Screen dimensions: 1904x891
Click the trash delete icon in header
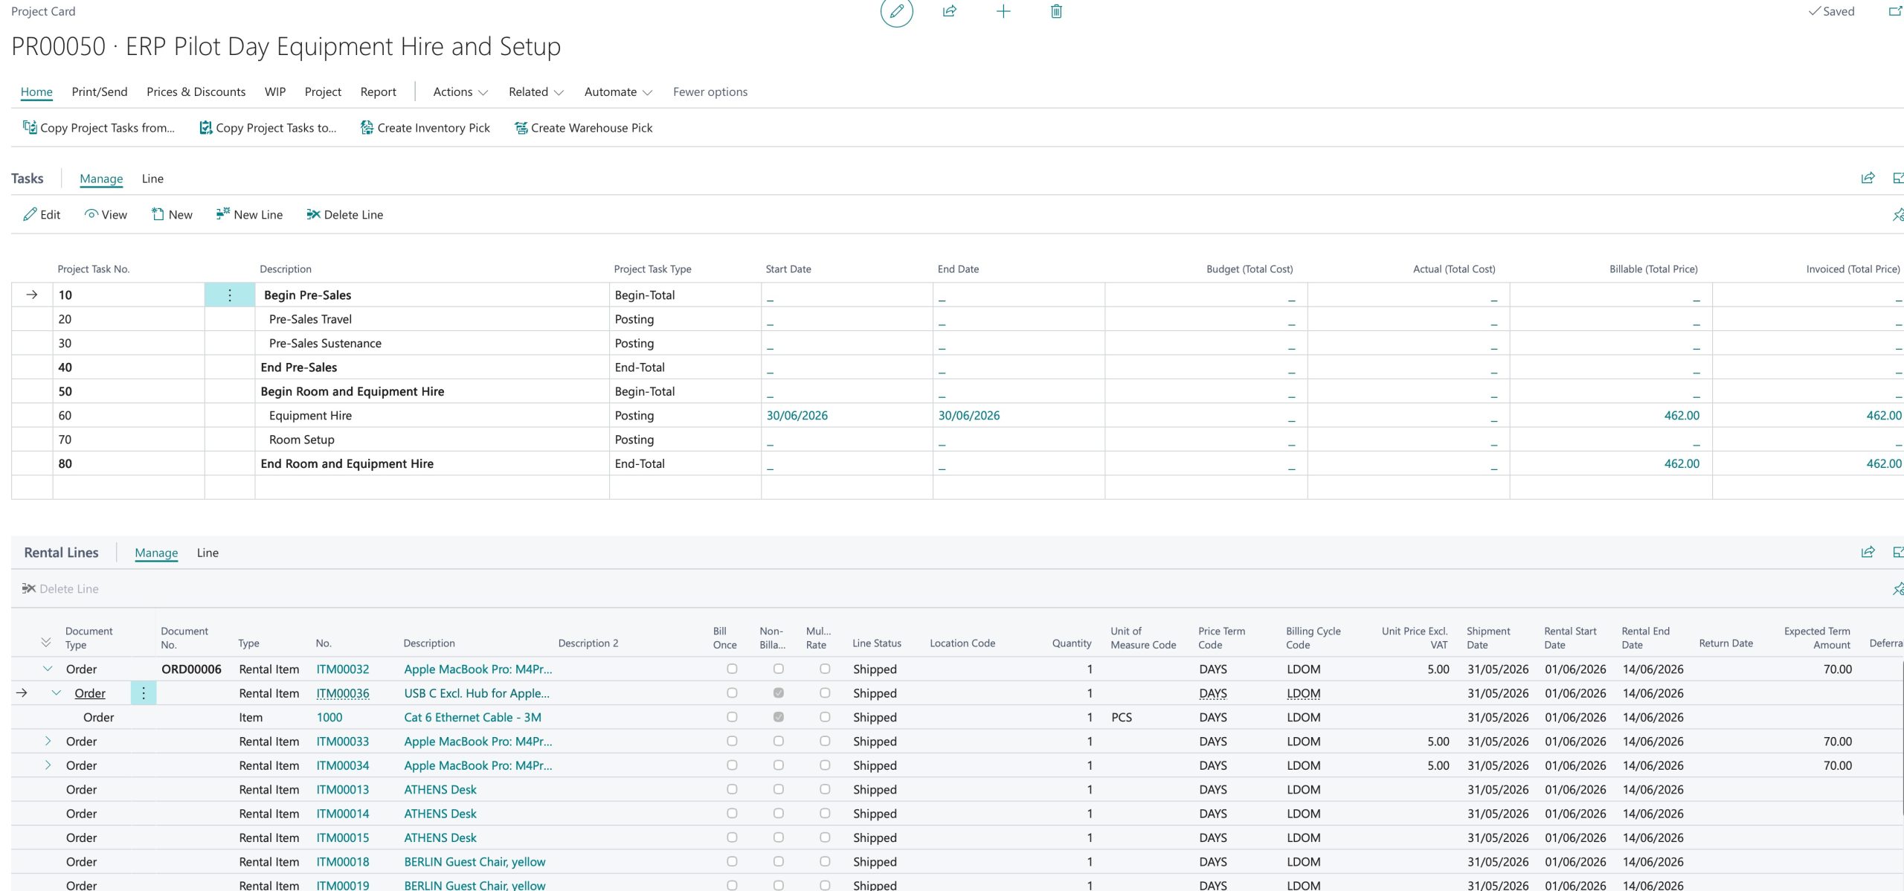(1056, 11)
